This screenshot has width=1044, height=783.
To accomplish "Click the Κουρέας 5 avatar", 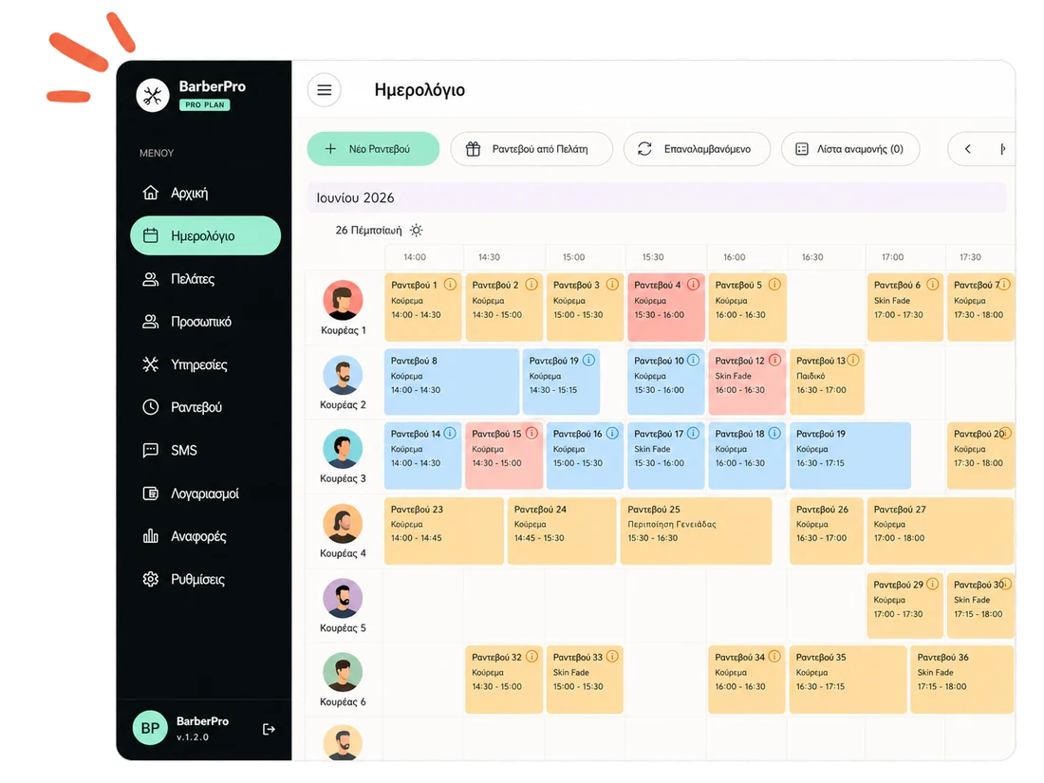I will (343, 598).
